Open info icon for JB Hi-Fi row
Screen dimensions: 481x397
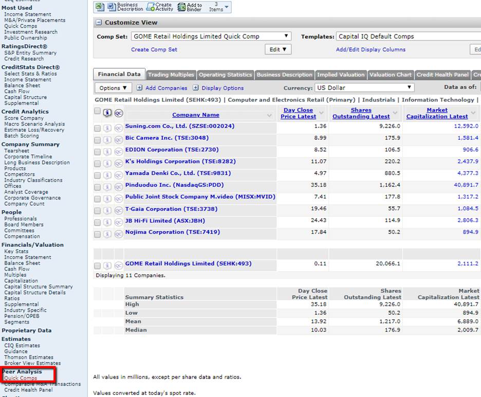(x=107, y=222)
